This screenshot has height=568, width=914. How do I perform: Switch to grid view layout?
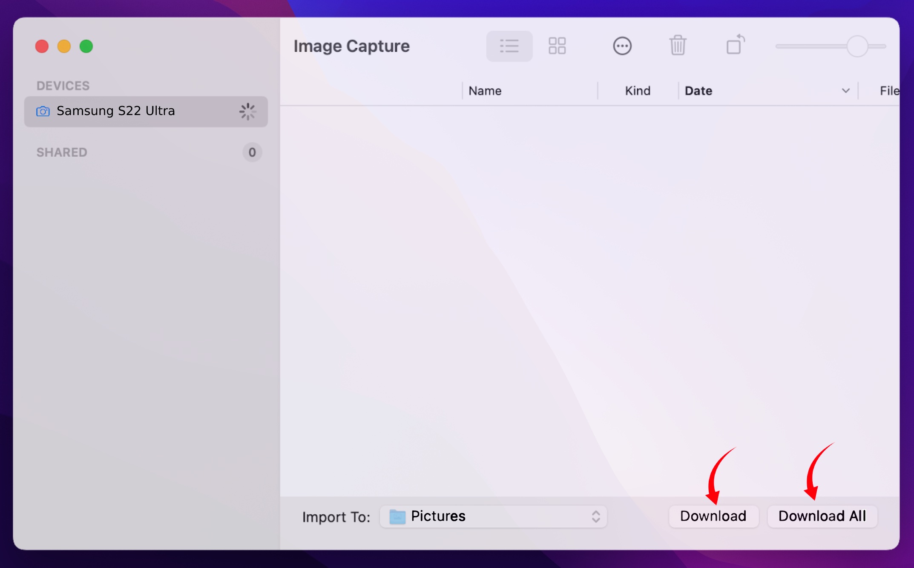[x=556, y=46]
